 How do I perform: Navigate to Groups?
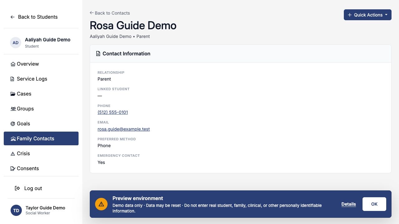pos(41,109)
